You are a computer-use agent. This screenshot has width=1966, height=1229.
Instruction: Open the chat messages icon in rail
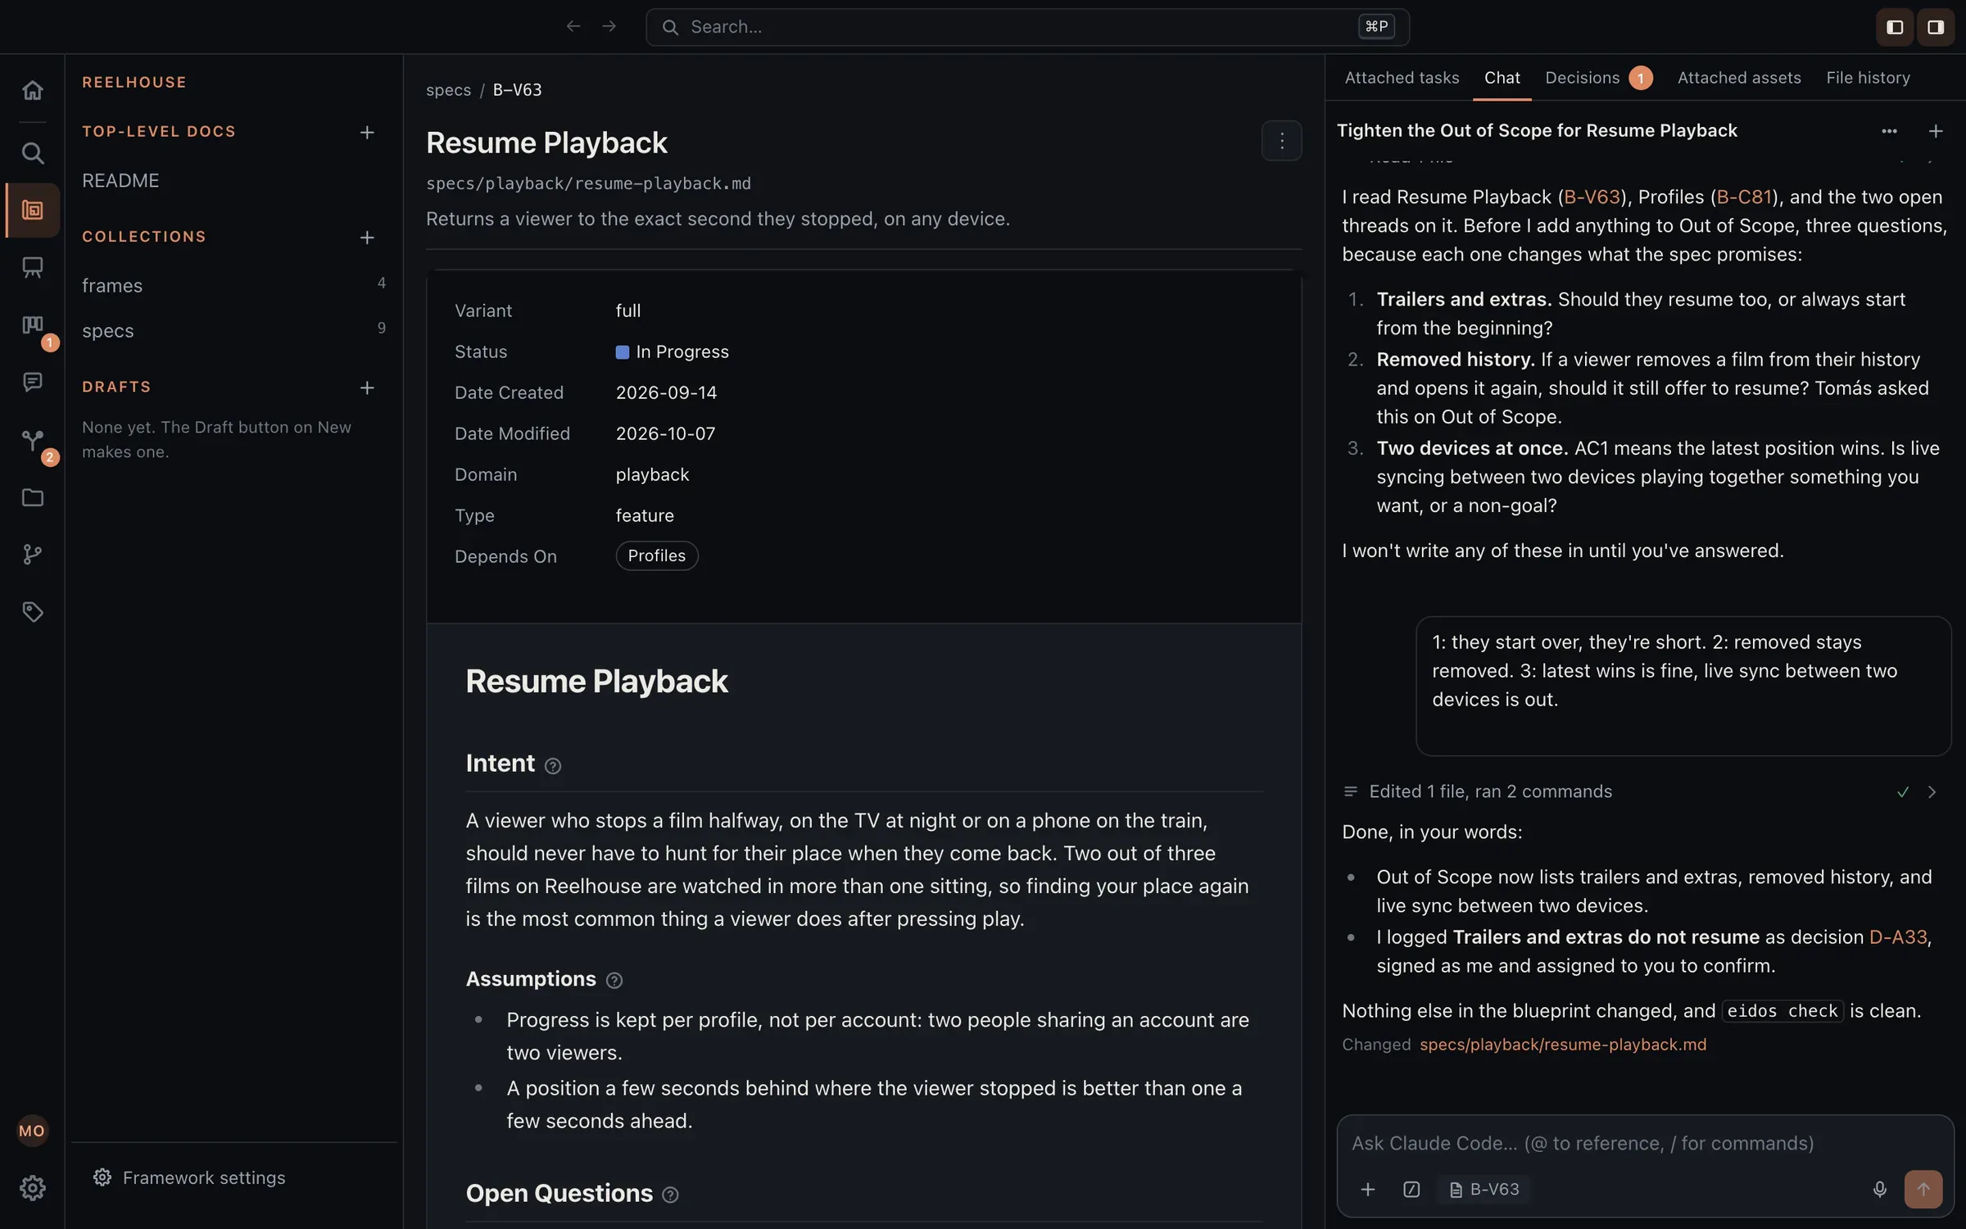coord(32,382)
